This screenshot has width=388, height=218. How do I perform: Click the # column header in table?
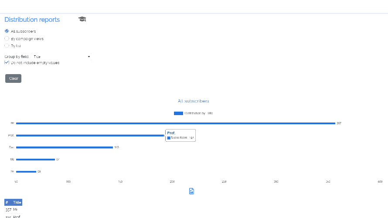pos(7,202)
